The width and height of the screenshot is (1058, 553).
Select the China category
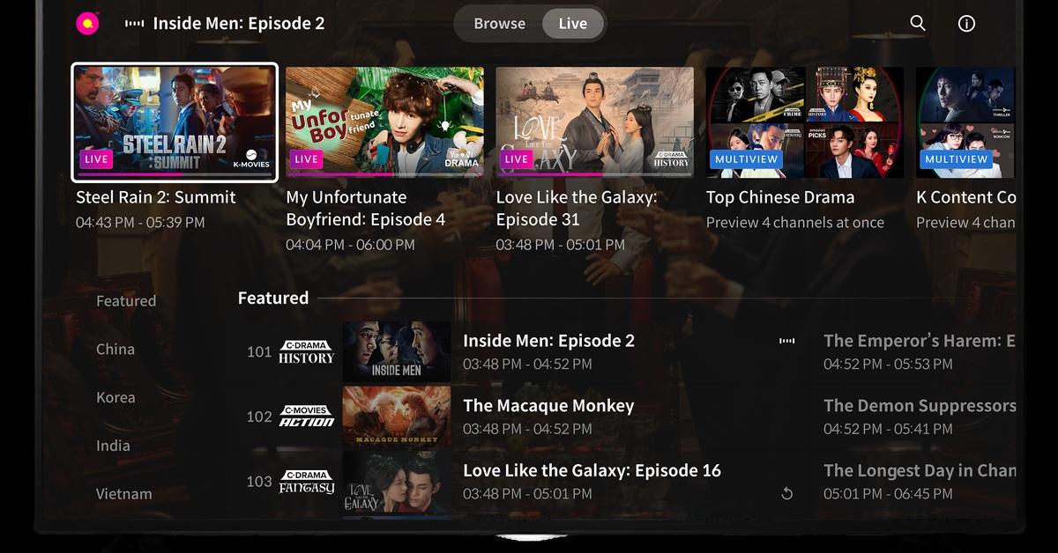coord(115,350)
